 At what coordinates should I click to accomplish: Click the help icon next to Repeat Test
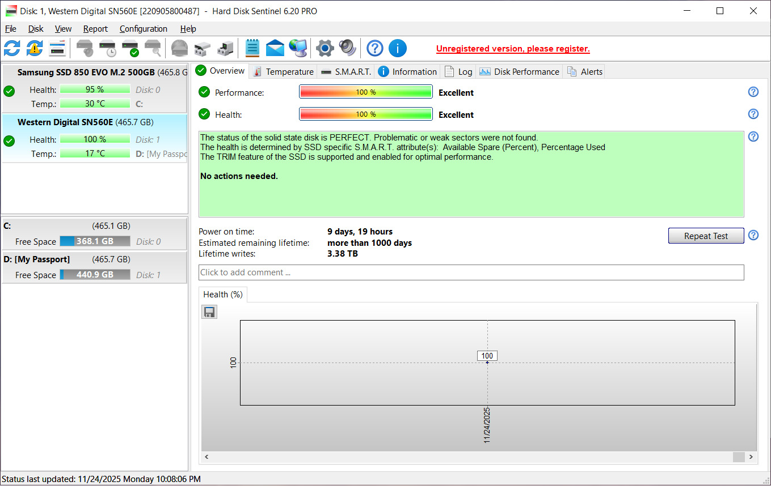click(753, 235)
